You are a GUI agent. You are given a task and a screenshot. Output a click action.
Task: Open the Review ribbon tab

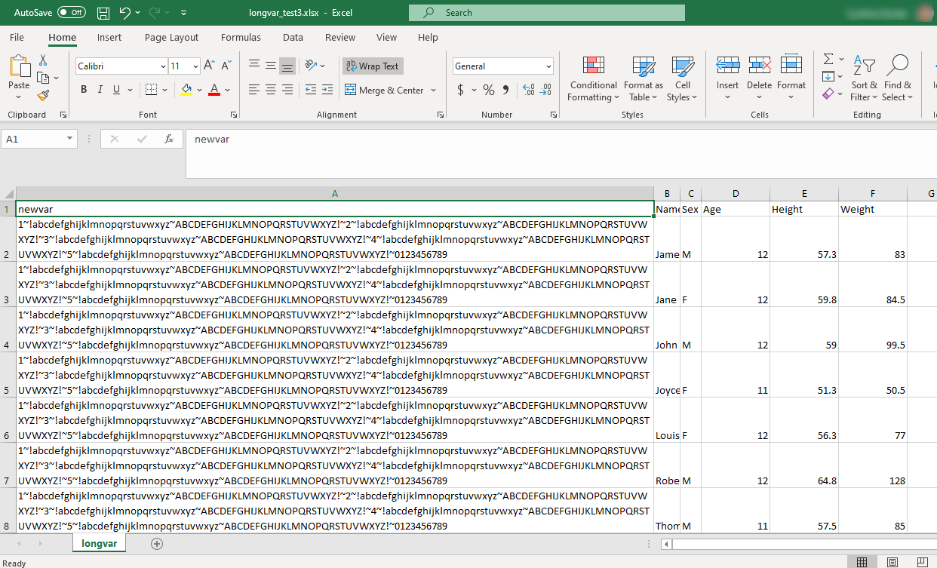(x=339, y=37)
